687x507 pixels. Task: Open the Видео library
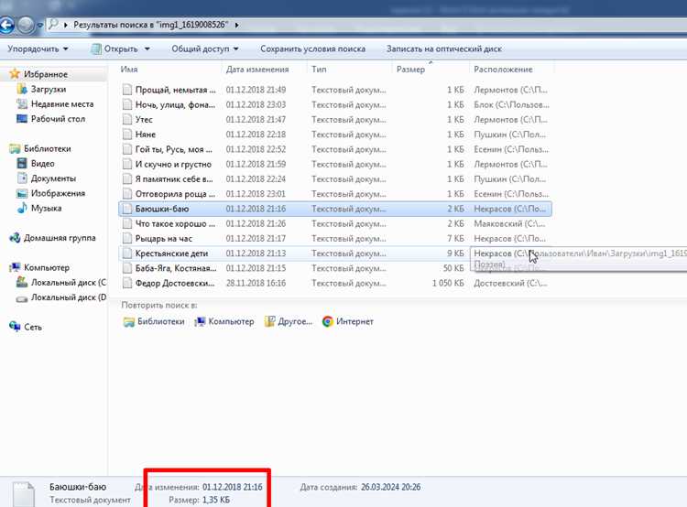42,164
